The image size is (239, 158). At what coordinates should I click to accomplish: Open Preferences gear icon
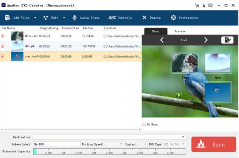(x=173, y=18)
